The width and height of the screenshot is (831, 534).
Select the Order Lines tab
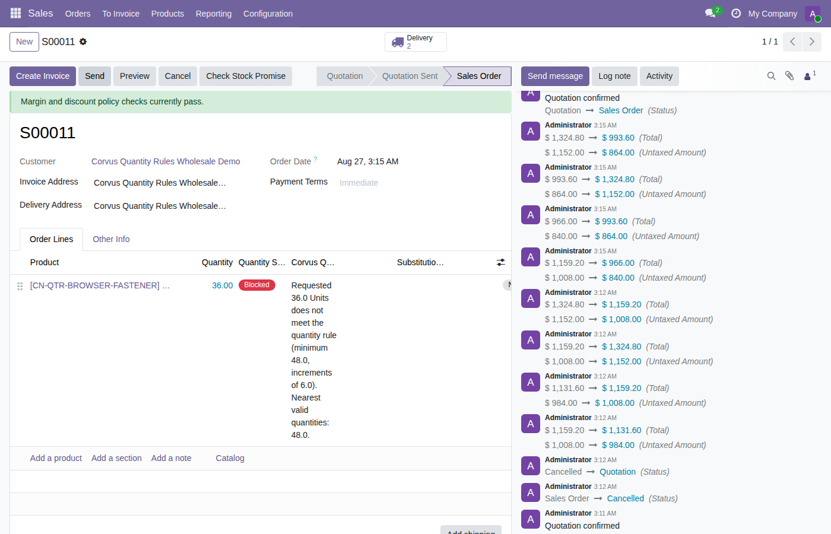pyautogui.click(x=52, y=239)
